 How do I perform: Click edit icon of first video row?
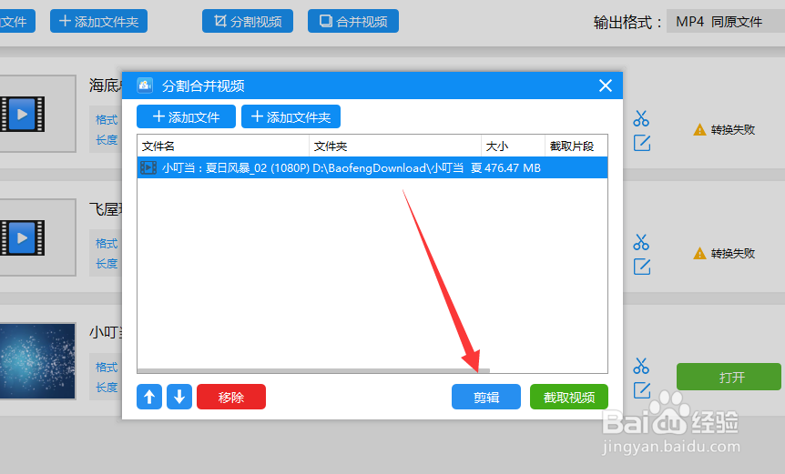pyautogui.click(x=642, y=143)
